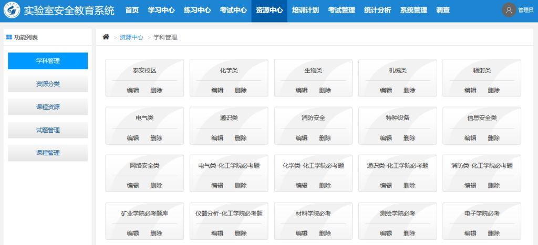
Task: Delete the 网络安全类 subject
Action: coord(156,185)
